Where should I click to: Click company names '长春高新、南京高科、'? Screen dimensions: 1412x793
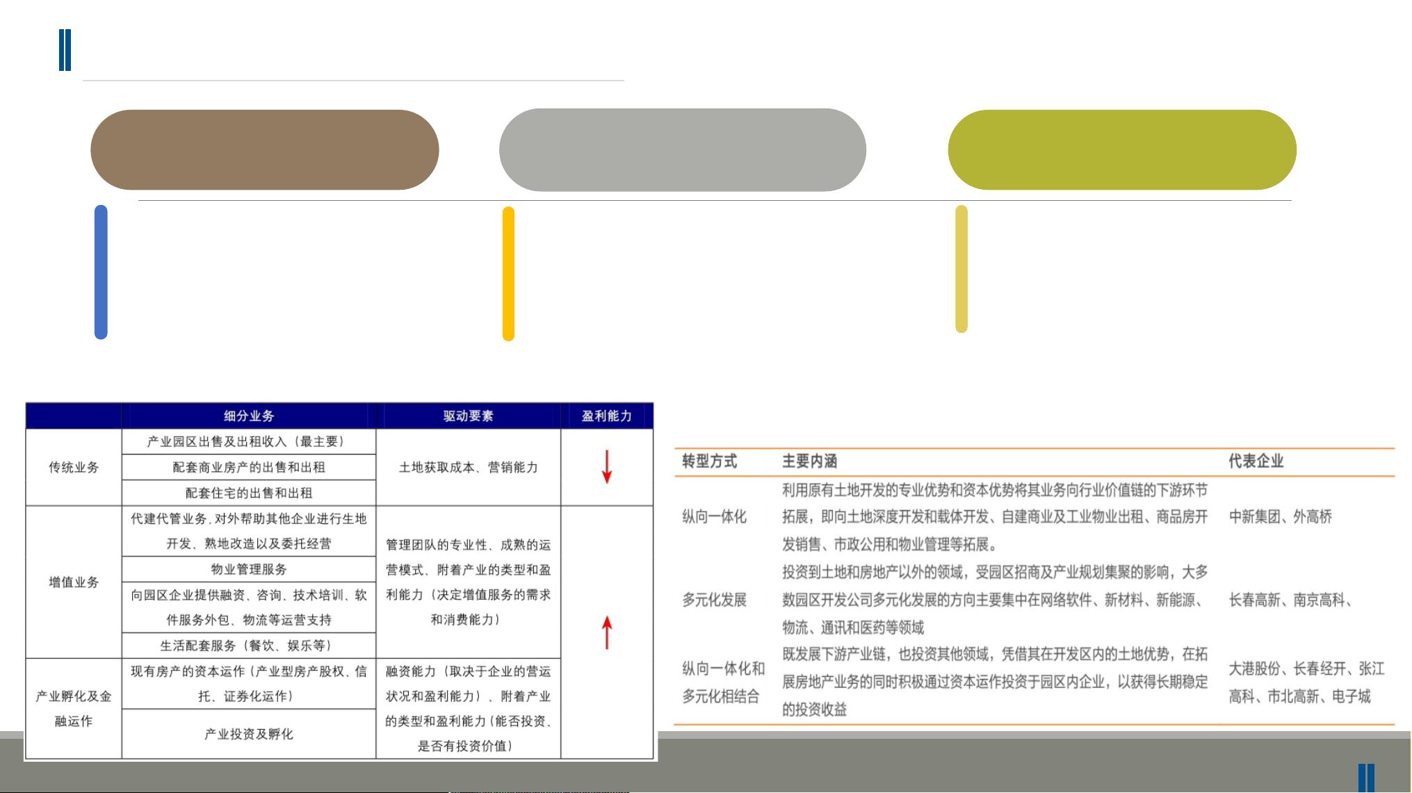click(x=1290, y=600)
